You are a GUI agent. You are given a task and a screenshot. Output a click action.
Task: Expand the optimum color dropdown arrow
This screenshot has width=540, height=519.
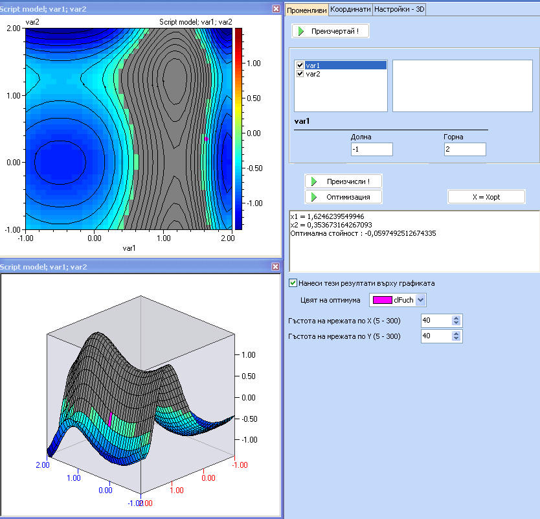[x=420, y=300]
